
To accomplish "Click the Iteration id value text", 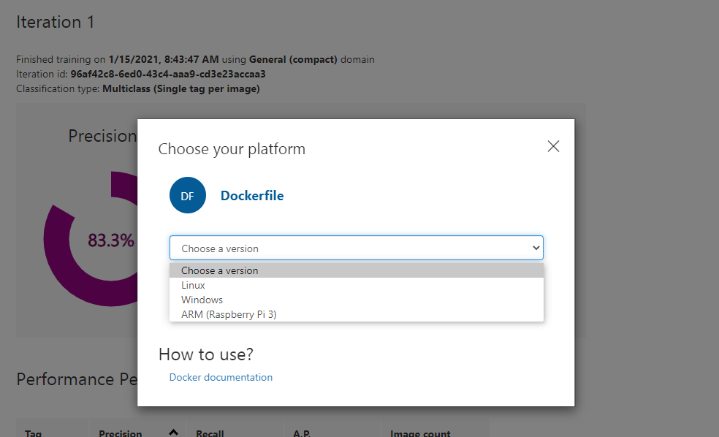I will tap(168, 74).
